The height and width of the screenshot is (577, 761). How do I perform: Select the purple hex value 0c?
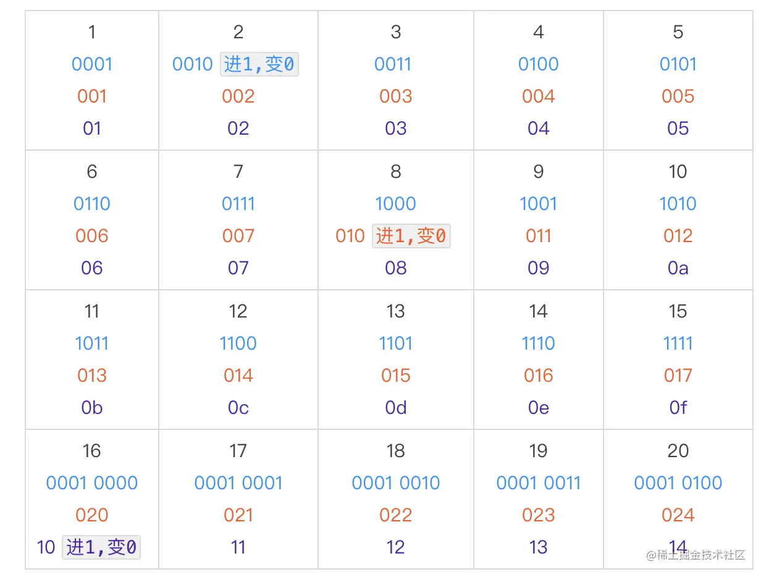pyautogui.click(x=238, y=408)
